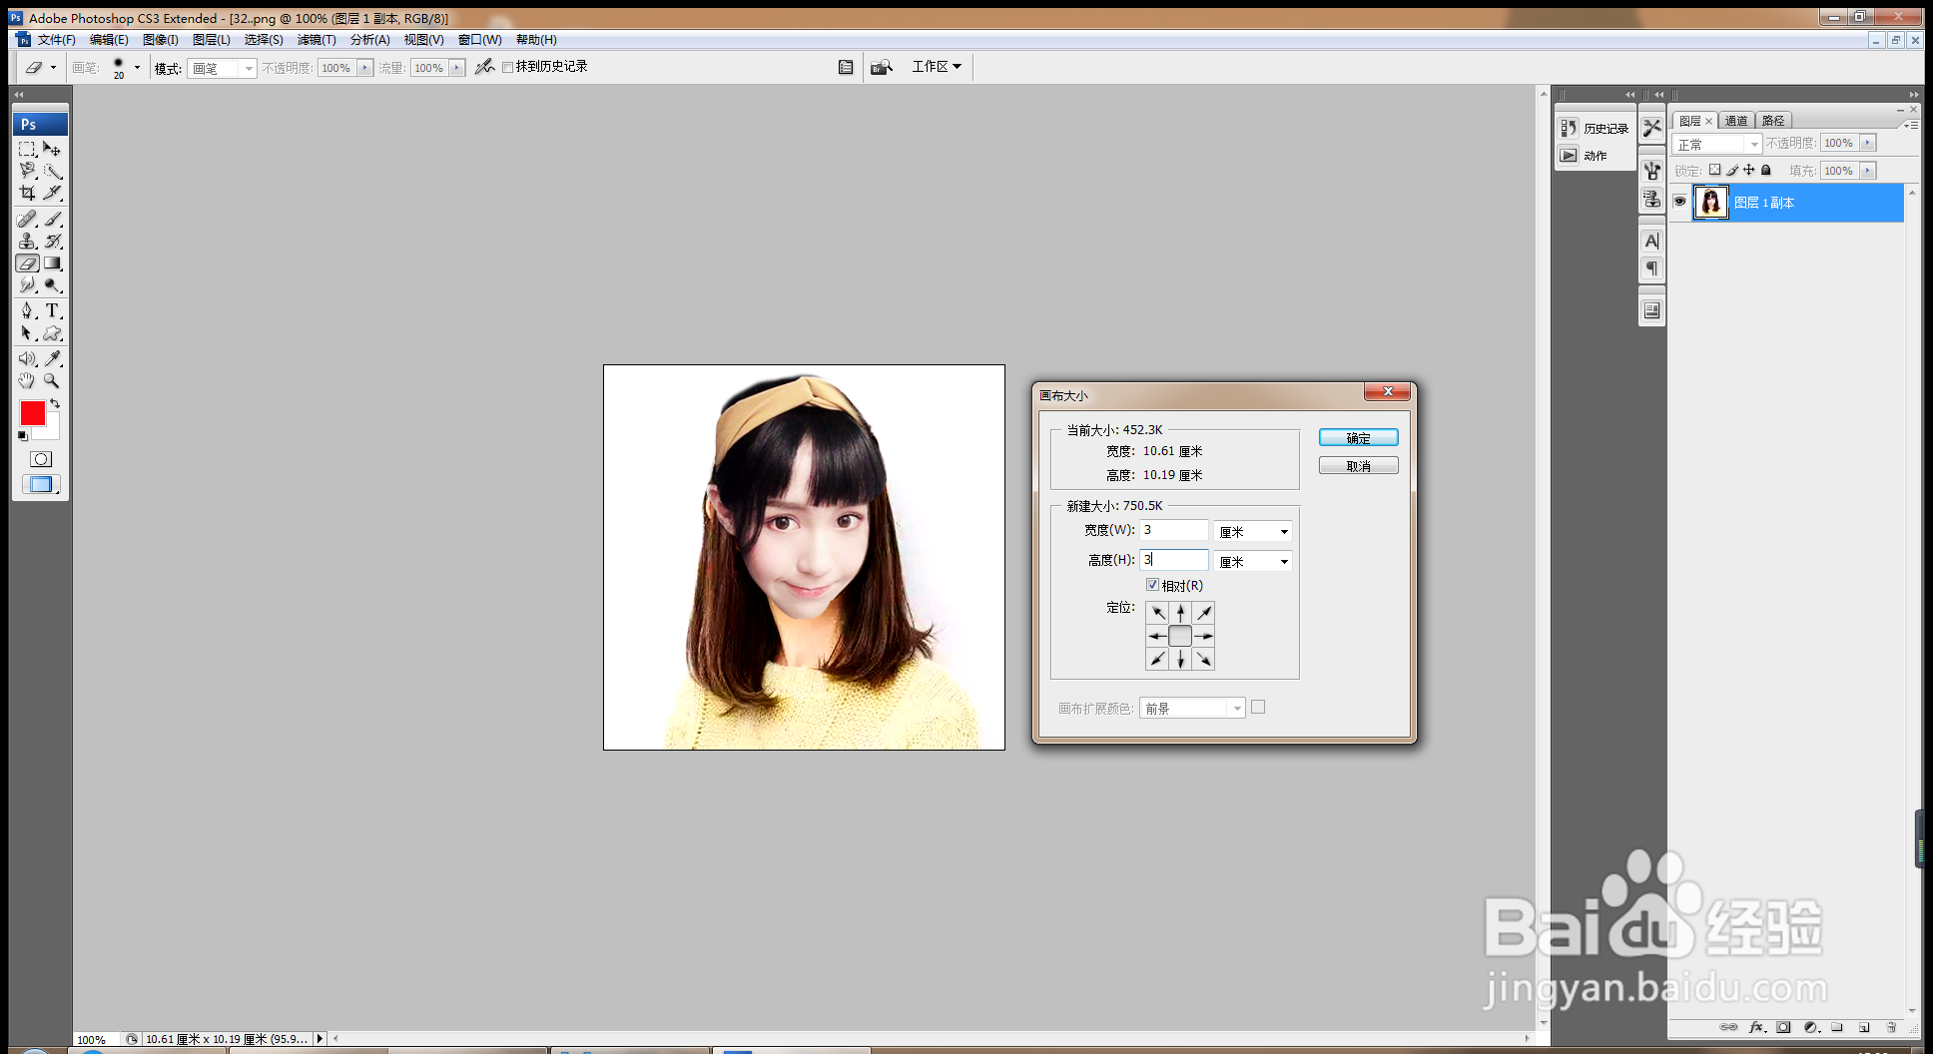Select the Clone Stamp tool
This screenshot has width=1933, height=1054.
[27, 241]
